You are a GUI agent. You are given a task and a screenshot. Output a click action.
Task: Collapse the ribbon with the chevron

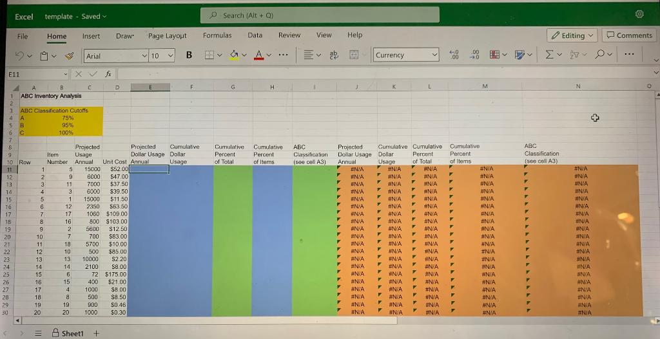pos(655,61)
